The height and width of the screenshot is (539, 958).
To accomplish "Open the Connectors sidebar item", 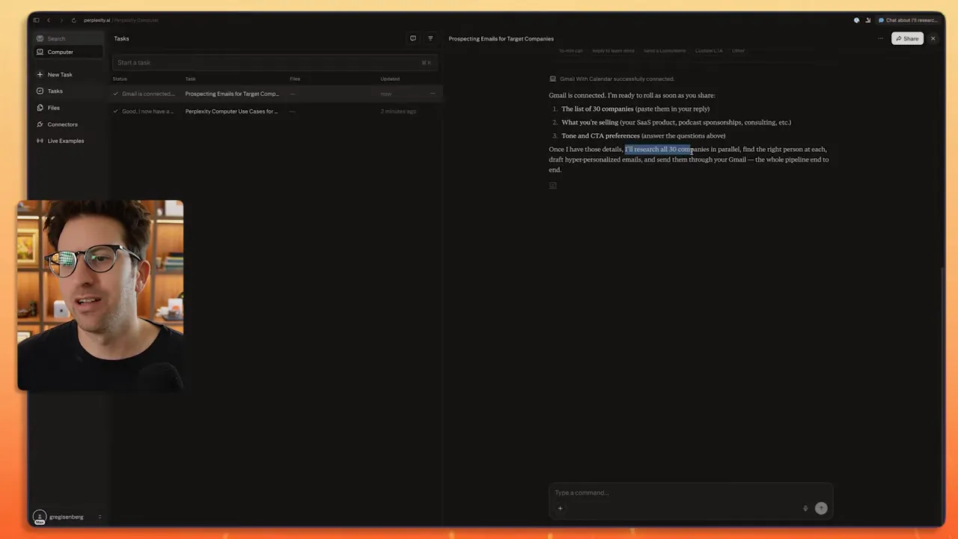I will 69,124.
